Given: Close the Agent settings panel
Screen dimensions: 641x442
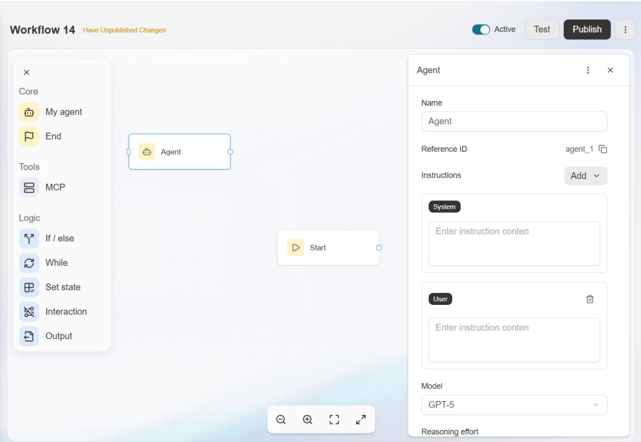Looking at the screenshot, I should [x=610, y=70].
